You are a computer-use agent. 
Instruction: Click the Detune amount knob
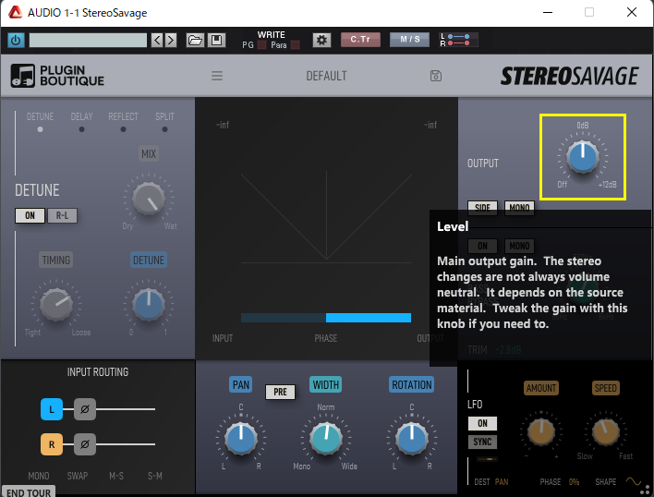[x=149, y=304]
